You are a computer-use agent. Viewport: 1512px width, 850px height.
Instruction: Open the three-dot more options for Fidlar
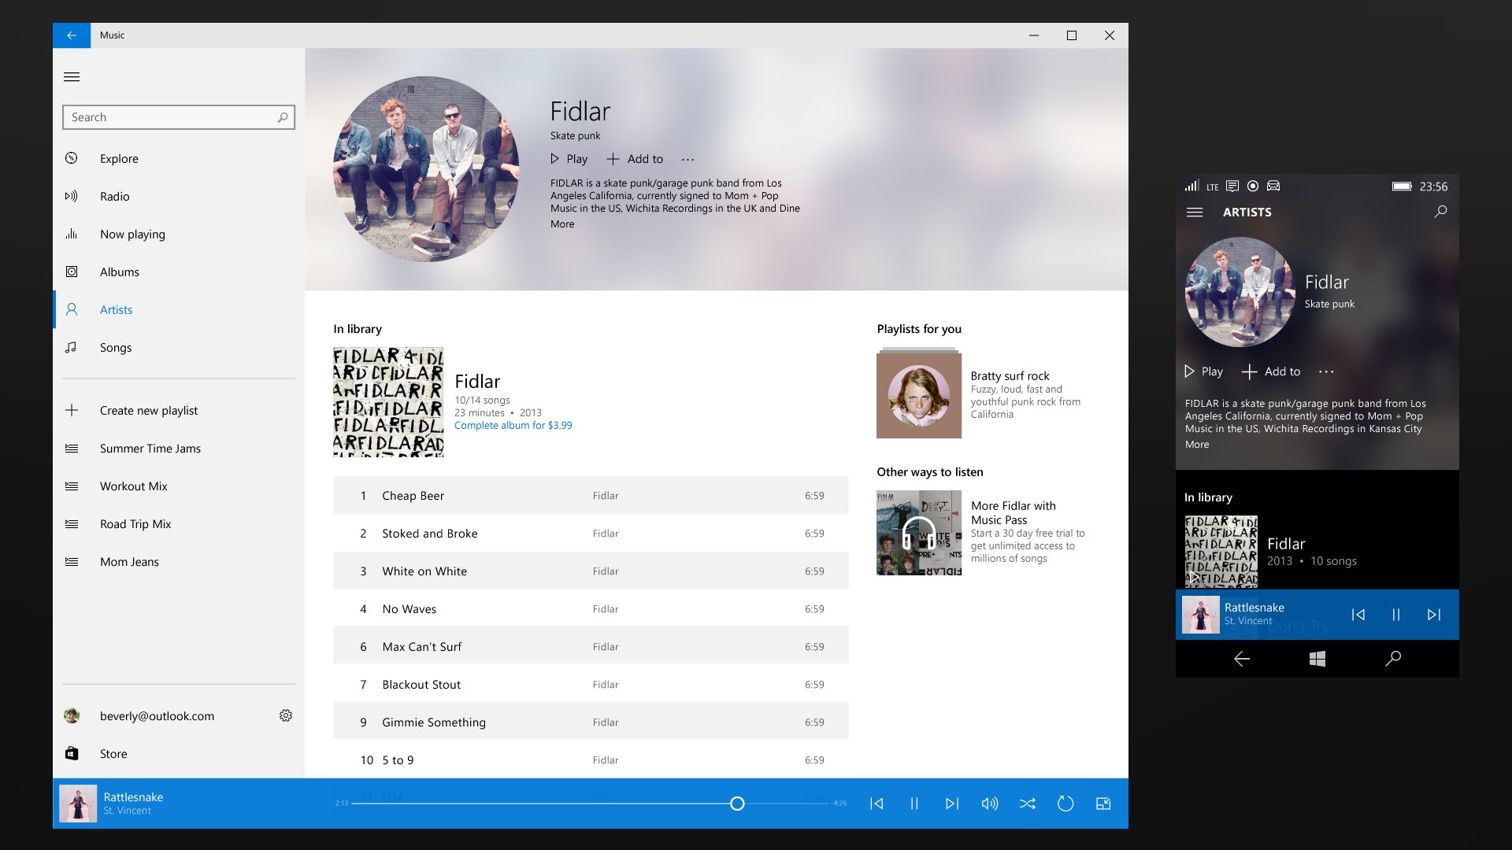point(687,159)
